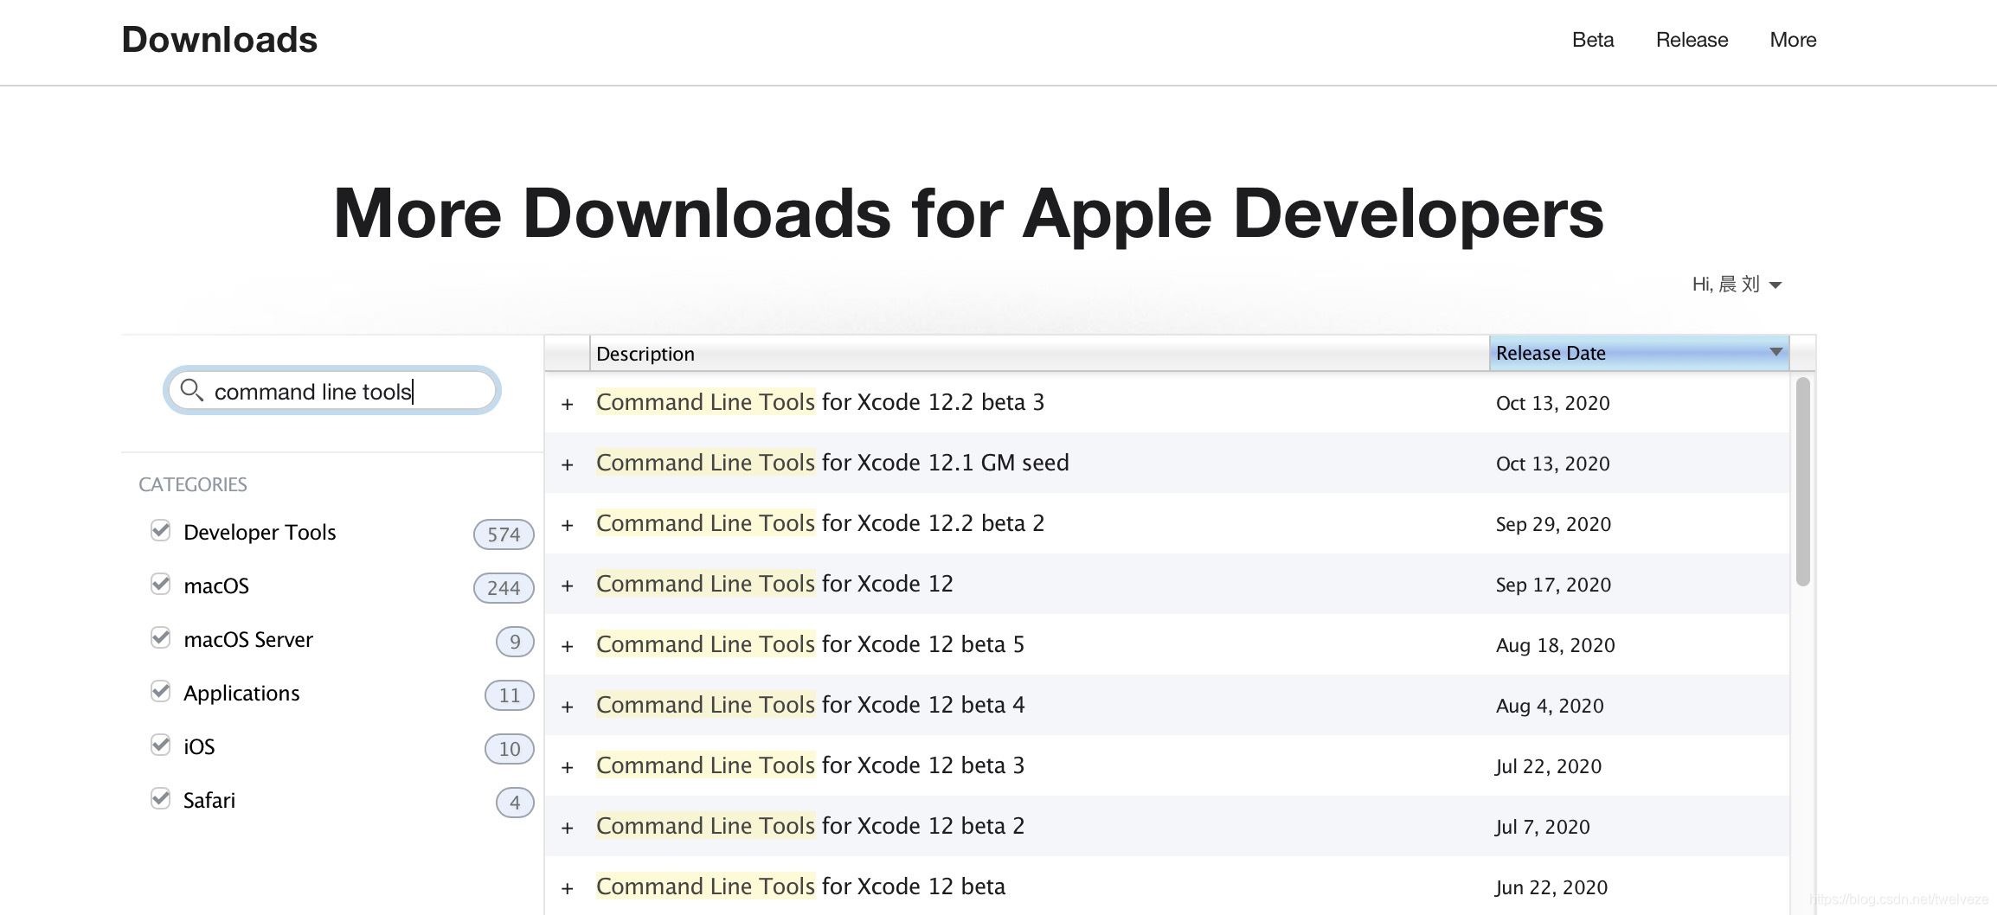Click the Applications category label
The height and width of the screenshot is (915, 1997).
pos(241,693)
